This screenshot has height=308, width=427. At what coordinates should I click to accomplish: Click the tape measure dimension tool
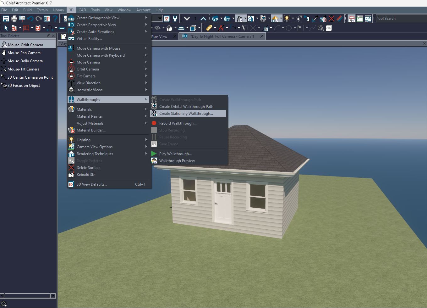[x=209, y=28]
